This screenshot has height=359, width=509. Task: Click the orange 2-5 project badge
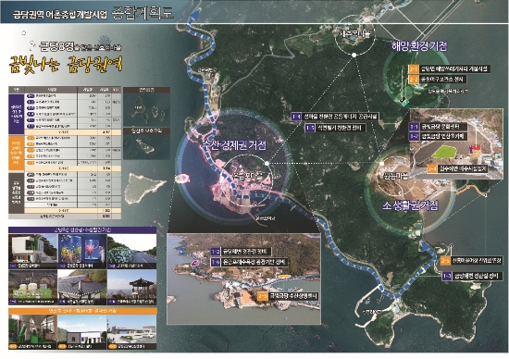pos(446,261)
